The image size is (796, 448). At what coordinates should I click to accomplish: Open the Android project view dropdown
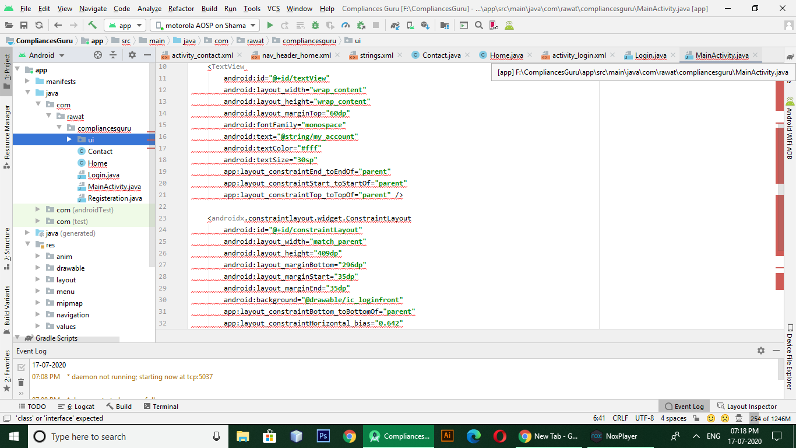click(x=41, y=55)
